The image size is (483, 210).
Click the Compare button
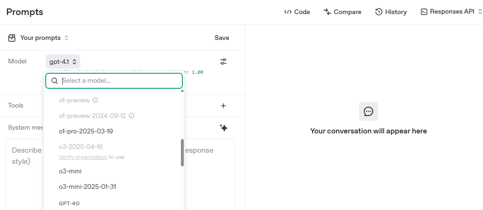pos(342,12)
